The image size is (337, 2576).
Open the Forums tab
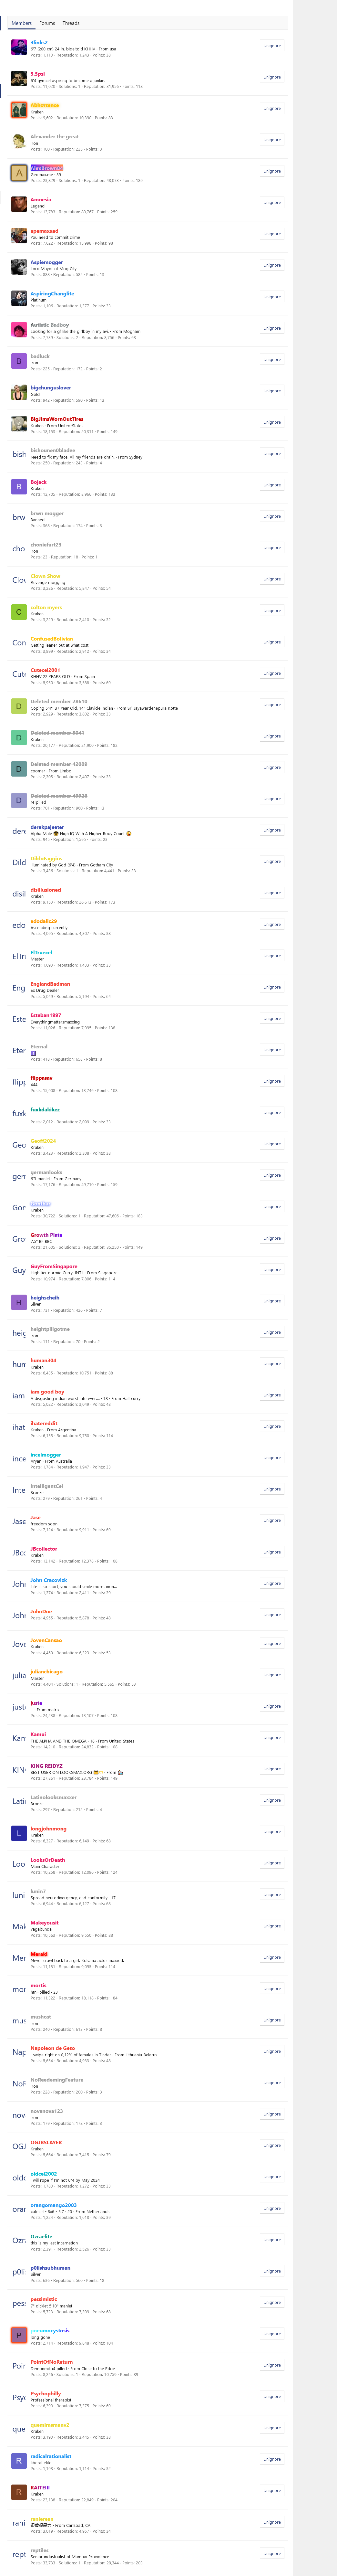47,23
